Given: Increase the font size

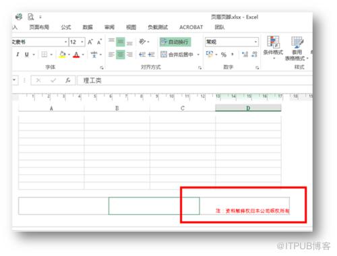Looking at the screenshot, I should (90, 42).
